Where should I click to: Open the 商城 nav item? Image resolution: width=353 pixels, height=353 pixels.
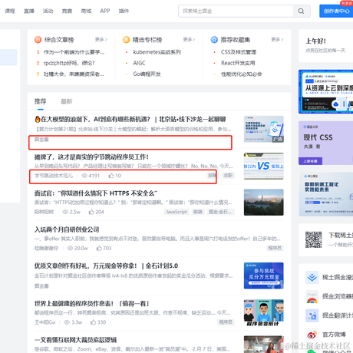pos(86,11)
